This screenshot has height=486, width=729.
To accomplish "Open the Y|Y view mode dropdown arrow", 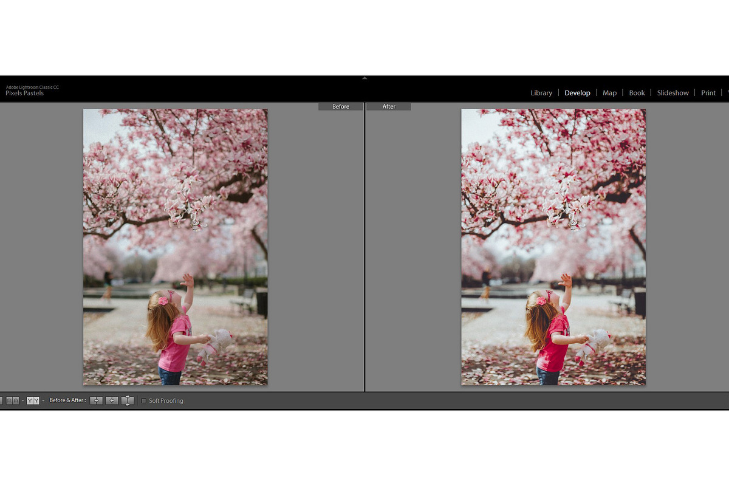I will click(43, 400).
